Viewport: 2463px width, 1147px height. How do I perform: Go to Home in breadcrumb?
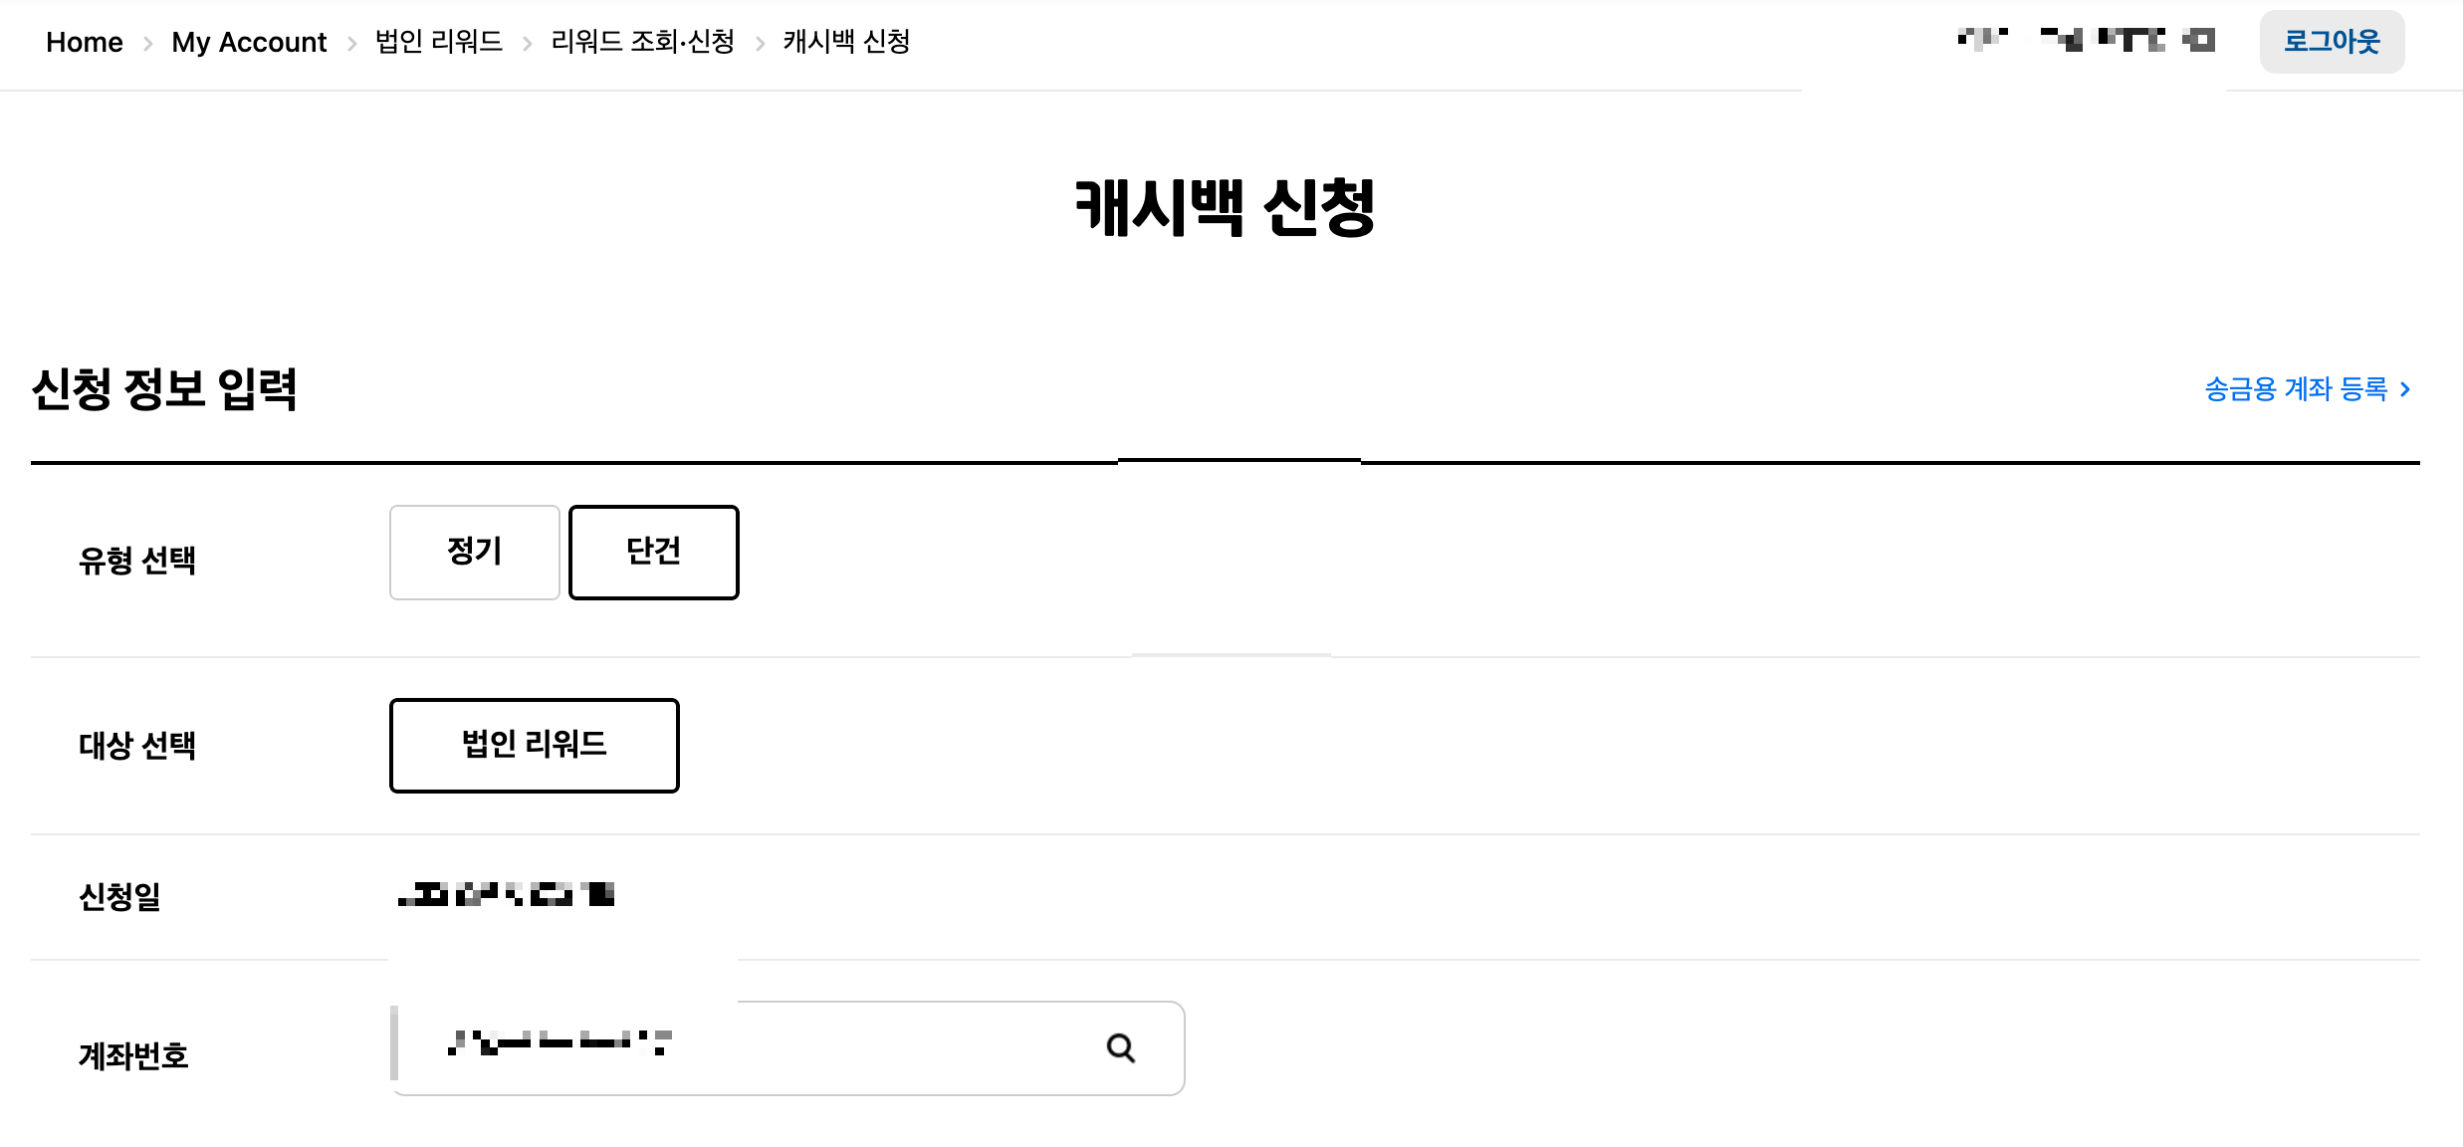[x=85, y=42]
